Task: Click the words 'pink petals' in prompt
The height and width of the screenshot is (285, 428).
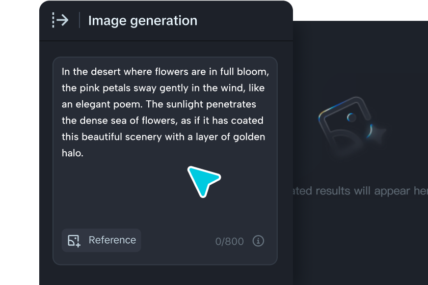Action: (105, 88)
